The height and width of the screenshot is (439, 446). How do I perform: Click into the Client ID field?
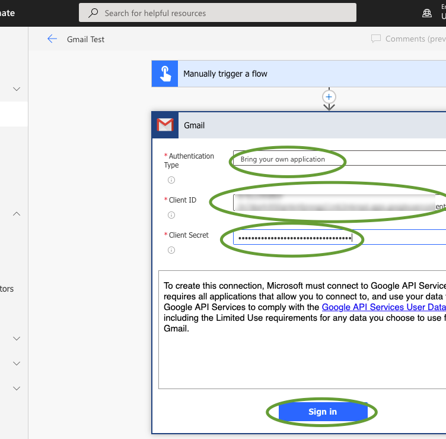click(x=339, y=203)
